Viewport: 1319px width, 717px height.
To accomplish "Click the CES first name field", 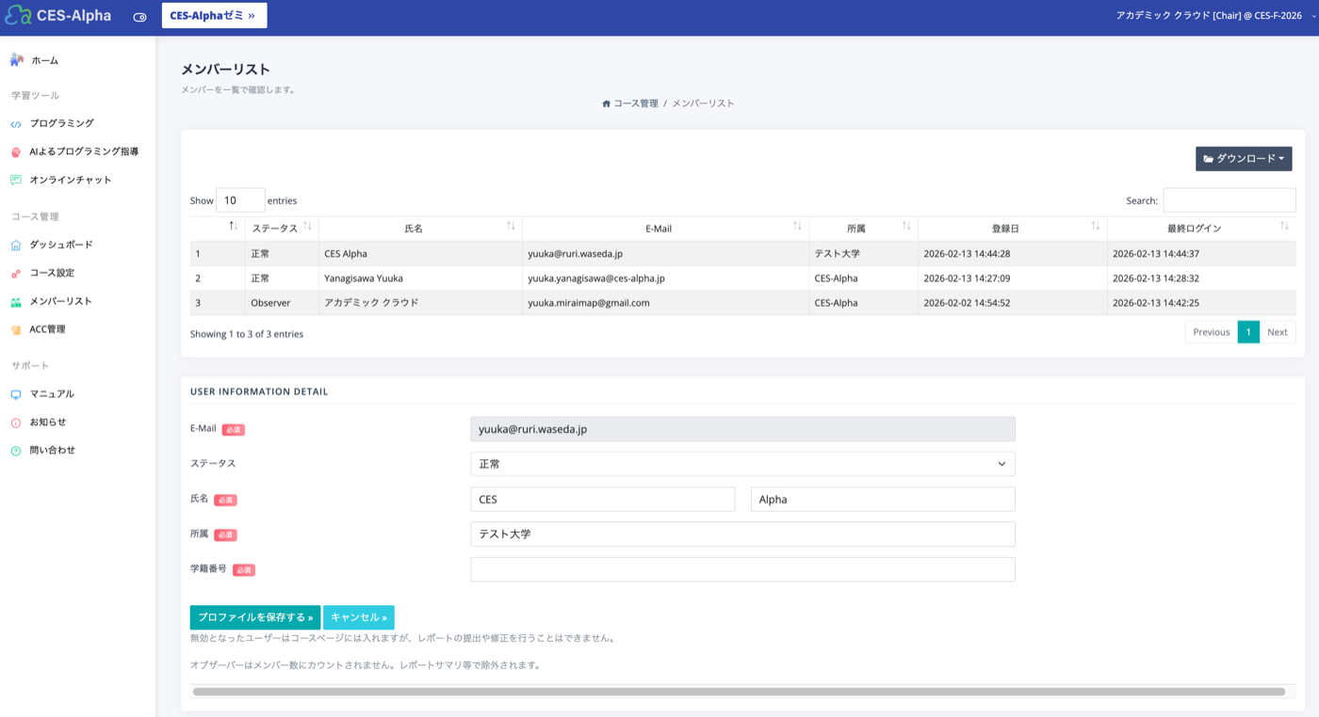I will tap(603, 500).
